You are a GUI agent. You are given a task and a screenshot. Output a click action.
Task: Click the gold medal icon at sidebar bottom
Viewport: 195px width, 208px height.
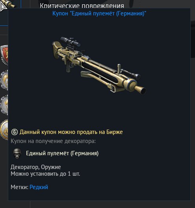[4, 130]
